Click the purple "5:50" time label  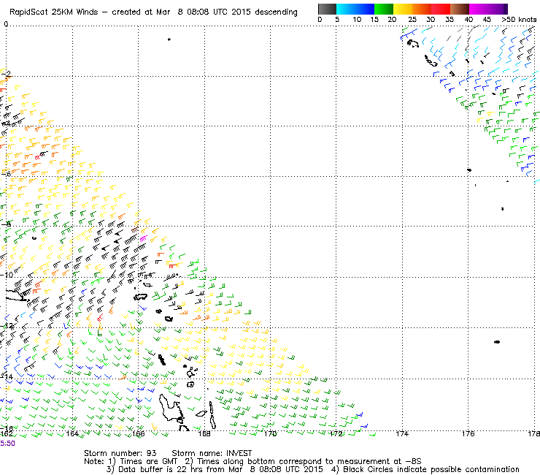click(7, 444)
